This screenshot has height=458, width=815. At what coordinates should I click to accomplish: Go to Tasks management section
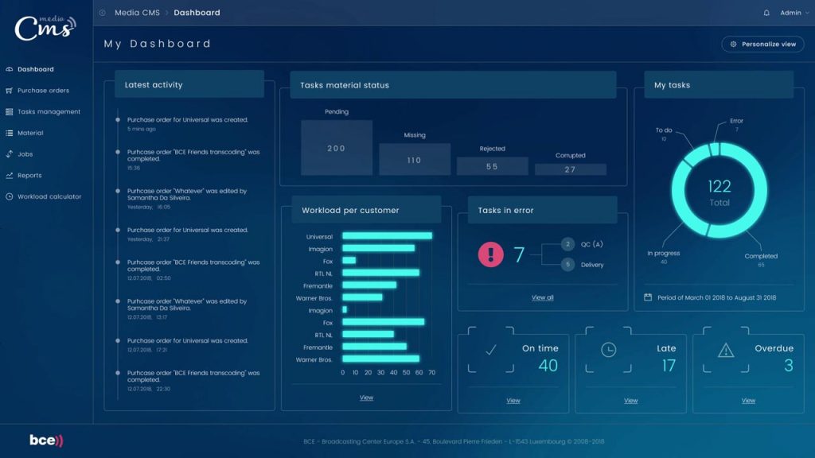click(x=49, y=112)
